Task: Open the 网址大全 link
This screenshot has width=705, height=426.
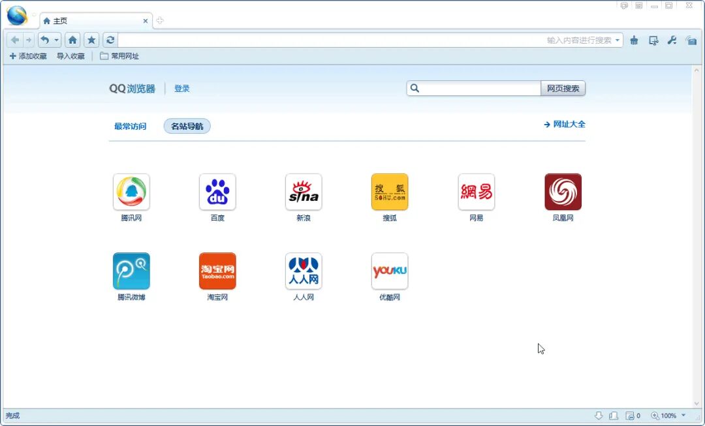Action: click(565, 125)
